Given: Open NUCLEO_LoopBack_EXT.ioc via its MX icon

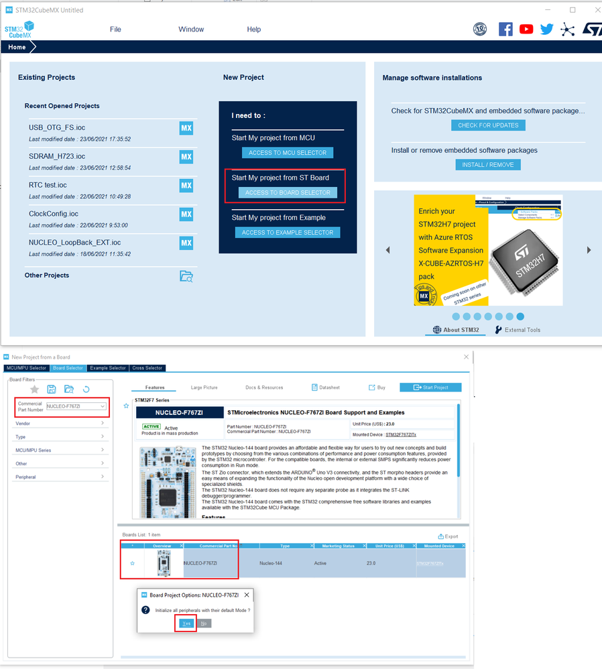Looking at the screenshot, I should click(186, 243).
